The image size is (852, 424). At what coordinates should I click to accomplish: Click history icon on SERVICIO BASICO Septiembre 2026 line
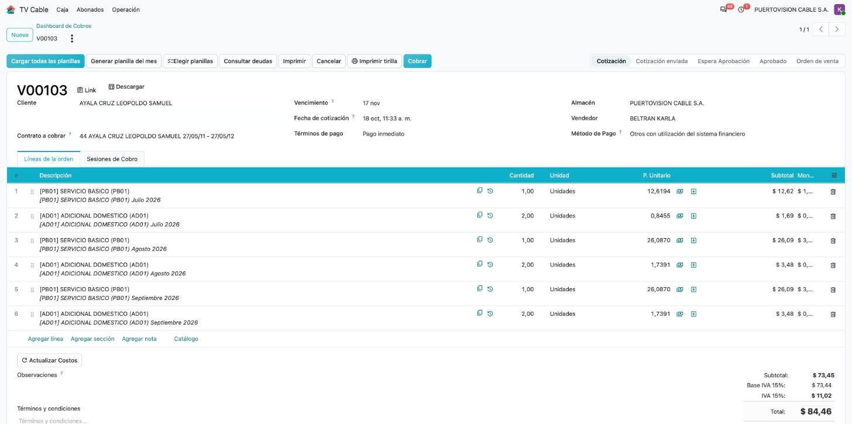(490, 289)
